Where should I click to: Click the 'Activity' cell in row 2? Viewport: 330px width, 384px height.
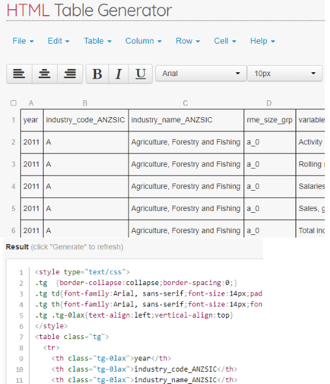pyautogui.click(x=311, y=142)
